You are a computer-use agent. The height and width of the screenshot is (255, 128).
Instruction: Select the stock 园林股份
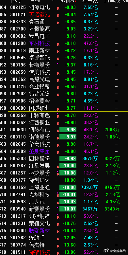click(40, 158)
